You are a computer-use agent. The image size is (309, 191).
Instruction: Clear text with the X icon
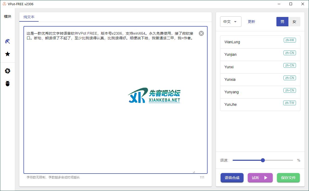(201, 33)
